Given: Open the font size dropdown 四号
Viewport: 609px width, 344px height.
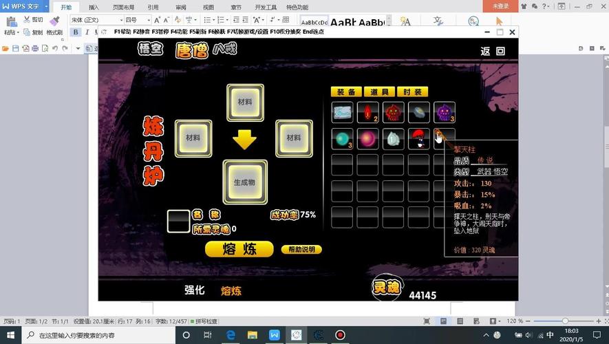Looking at the screenshot, I should click(138, 20).
